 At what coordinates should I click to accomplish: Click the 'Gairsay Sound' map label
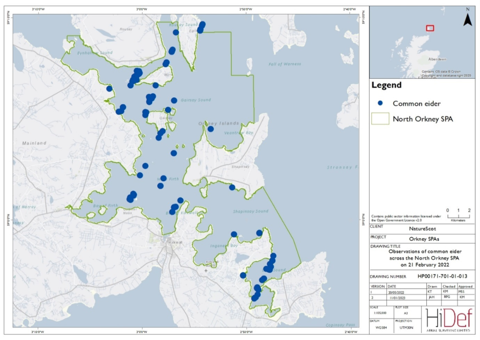point(195,100)
